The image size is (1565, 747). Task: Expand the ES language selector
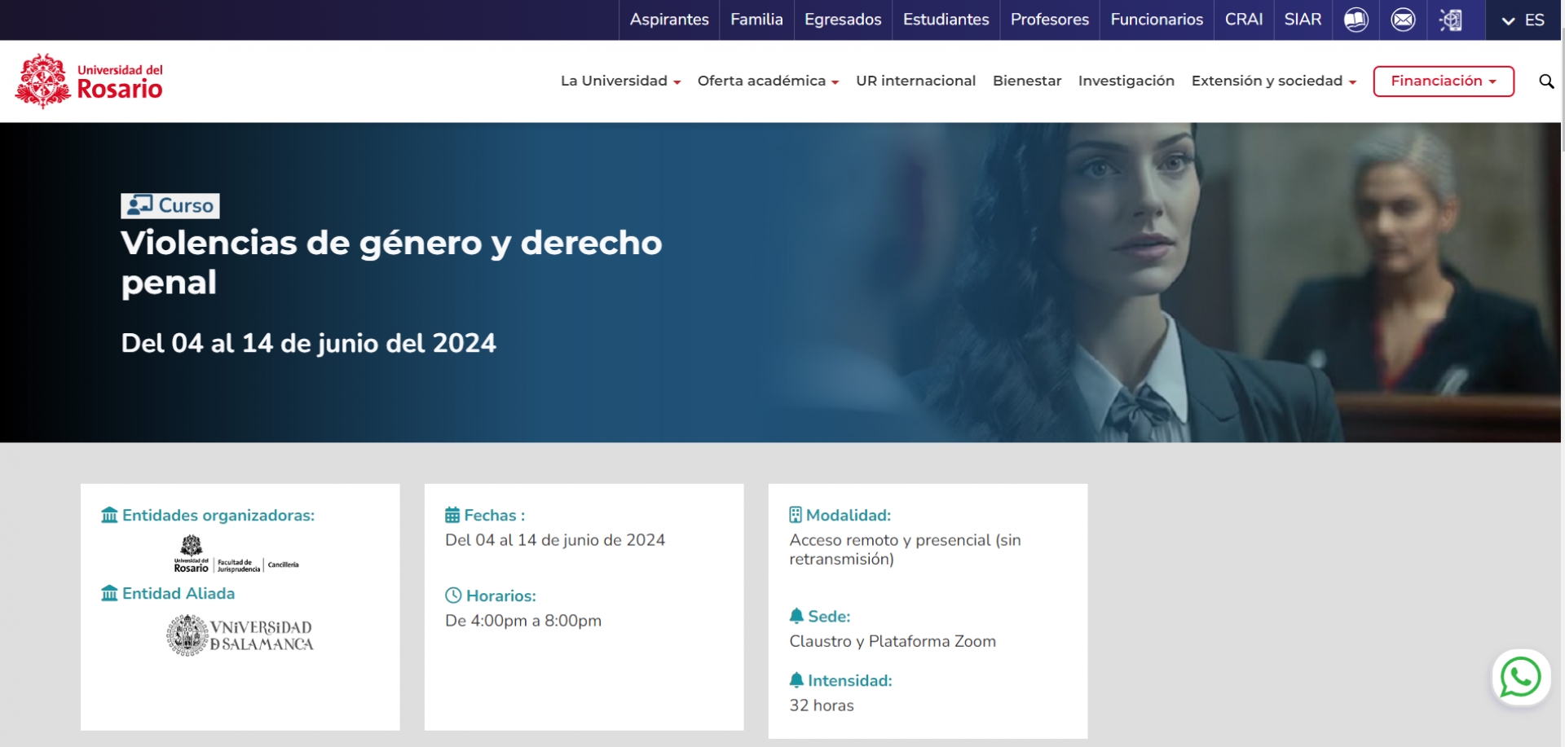click(x=1523, y=20)
